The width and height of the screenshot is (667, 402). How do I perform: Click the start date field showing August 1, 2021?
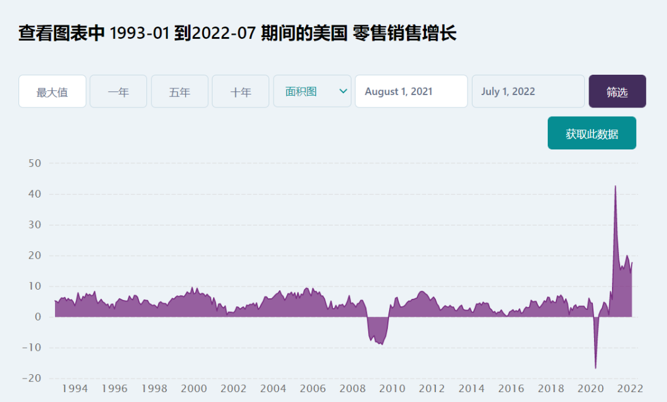coord(411,91)
